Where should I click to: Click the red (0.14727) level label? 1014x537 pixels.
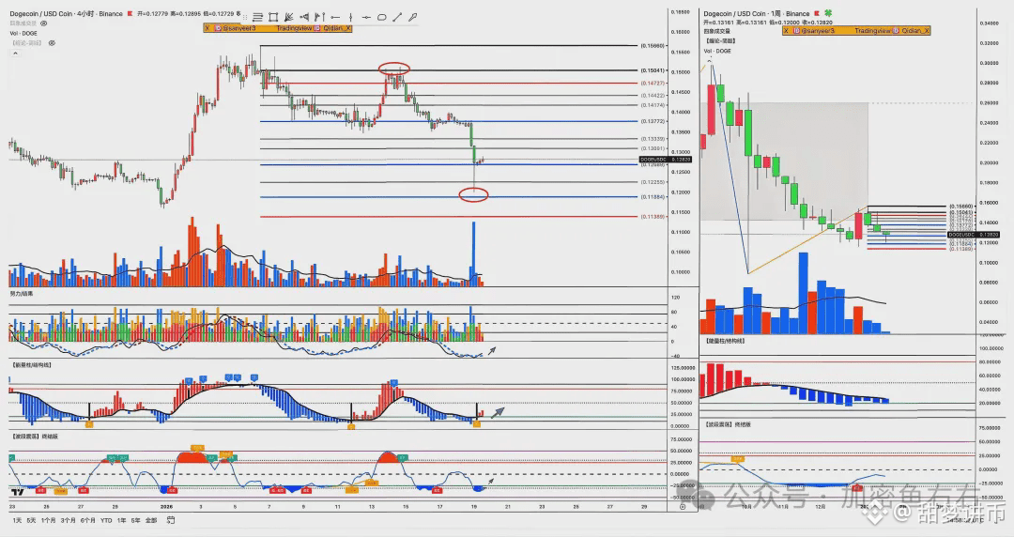(653, 83)
